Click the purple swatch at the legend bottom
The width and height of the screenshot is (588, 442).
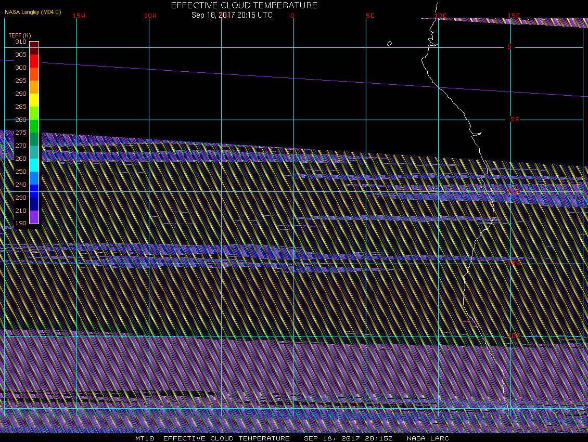click(x=34, y=217)
